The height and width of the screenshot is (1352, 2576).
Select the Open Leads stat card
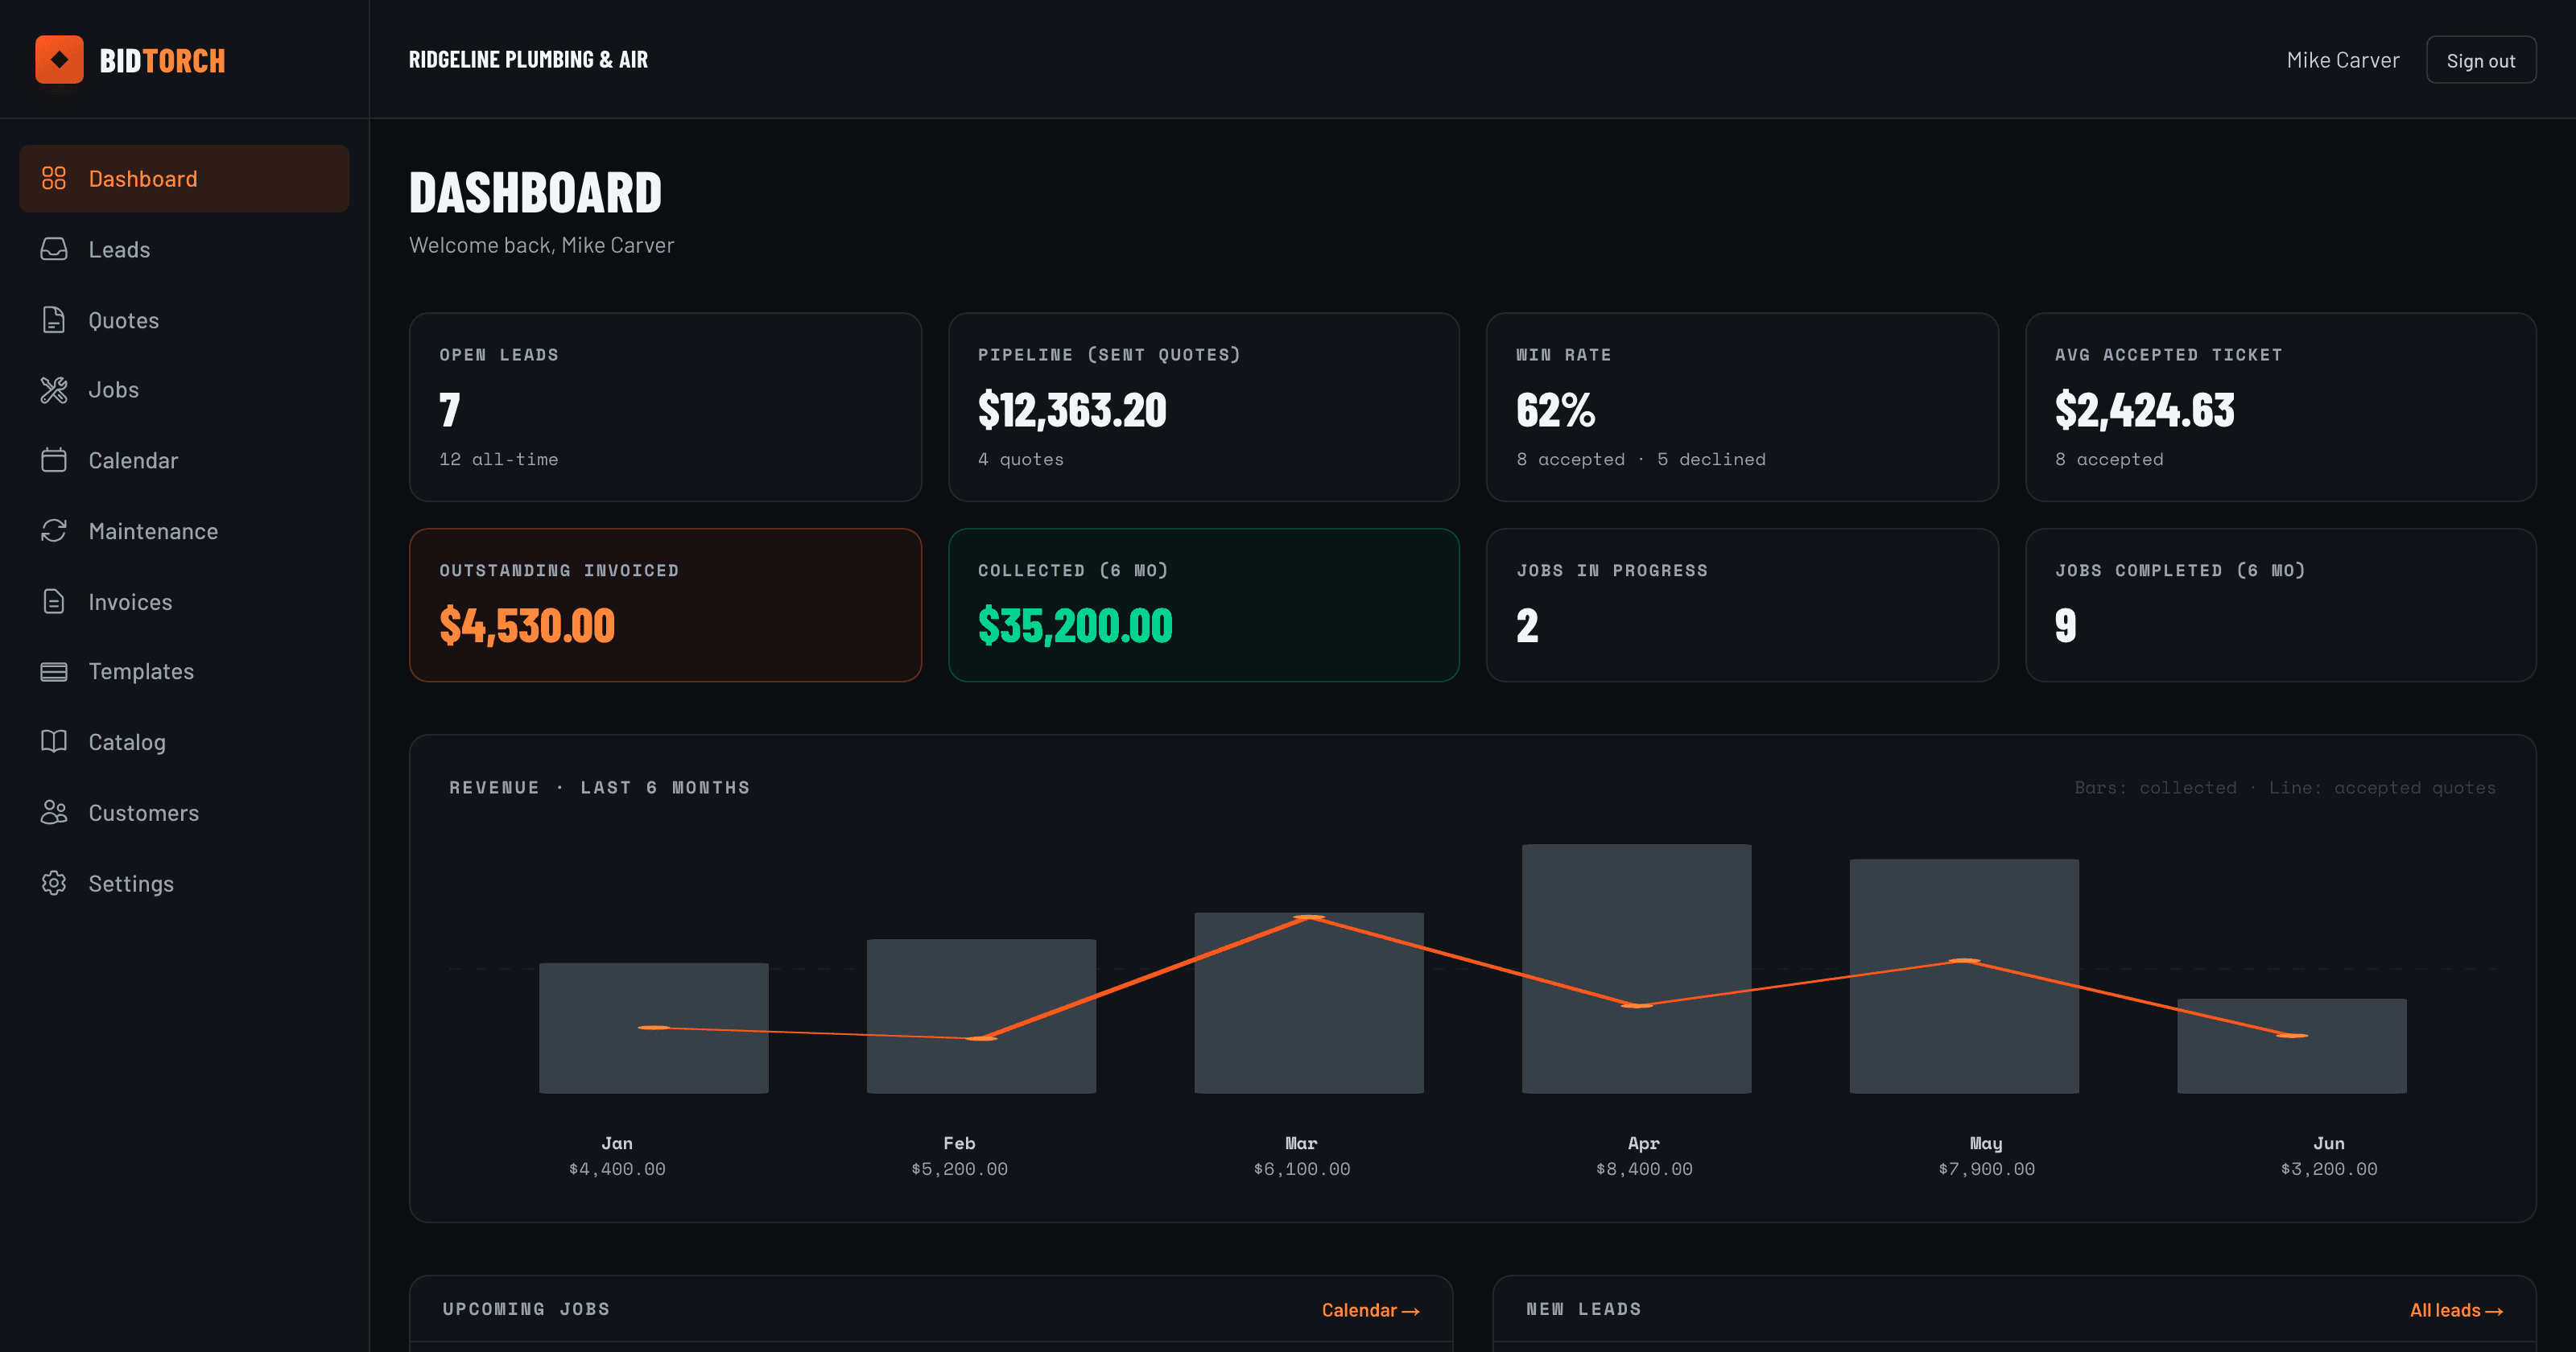(665, 407)
